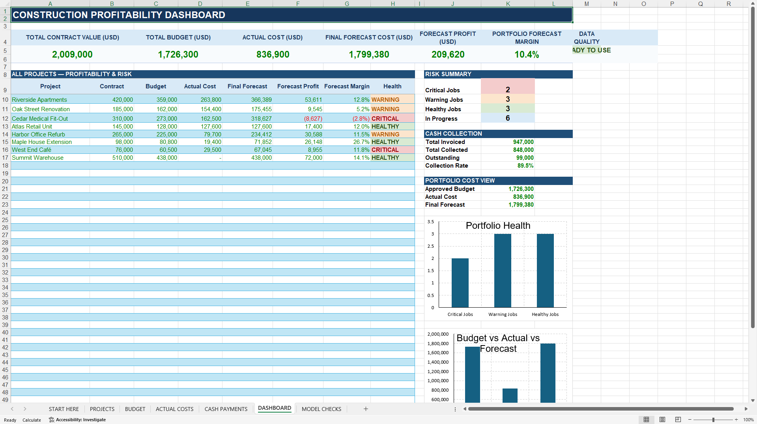
Task: Open the BUDGET sheet tab
Action: (135, 409)
